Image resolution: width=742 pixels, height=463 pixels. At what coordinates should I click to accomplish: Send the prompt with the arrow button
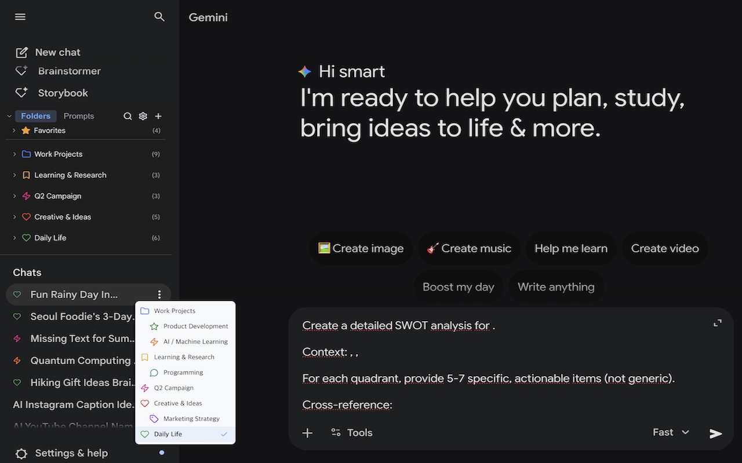[x=716, y=433]
